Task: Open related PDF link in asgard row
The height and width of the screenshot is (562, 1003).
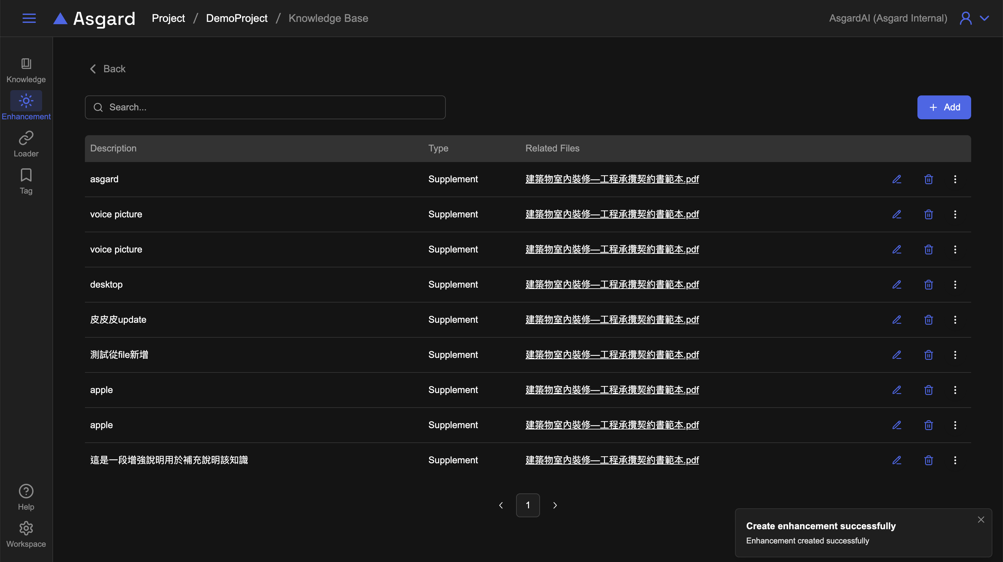Action: pyautogui.click(x=612, y=179)
